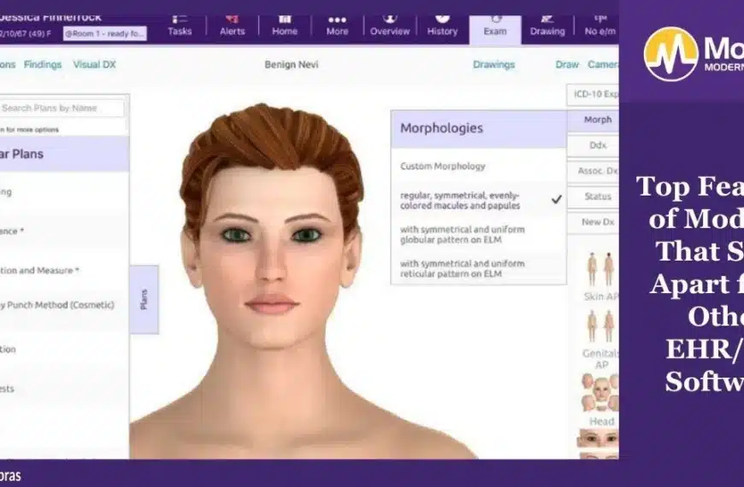
Task: Toggle the vertical Plans side tab
Action: coord(145,299)
